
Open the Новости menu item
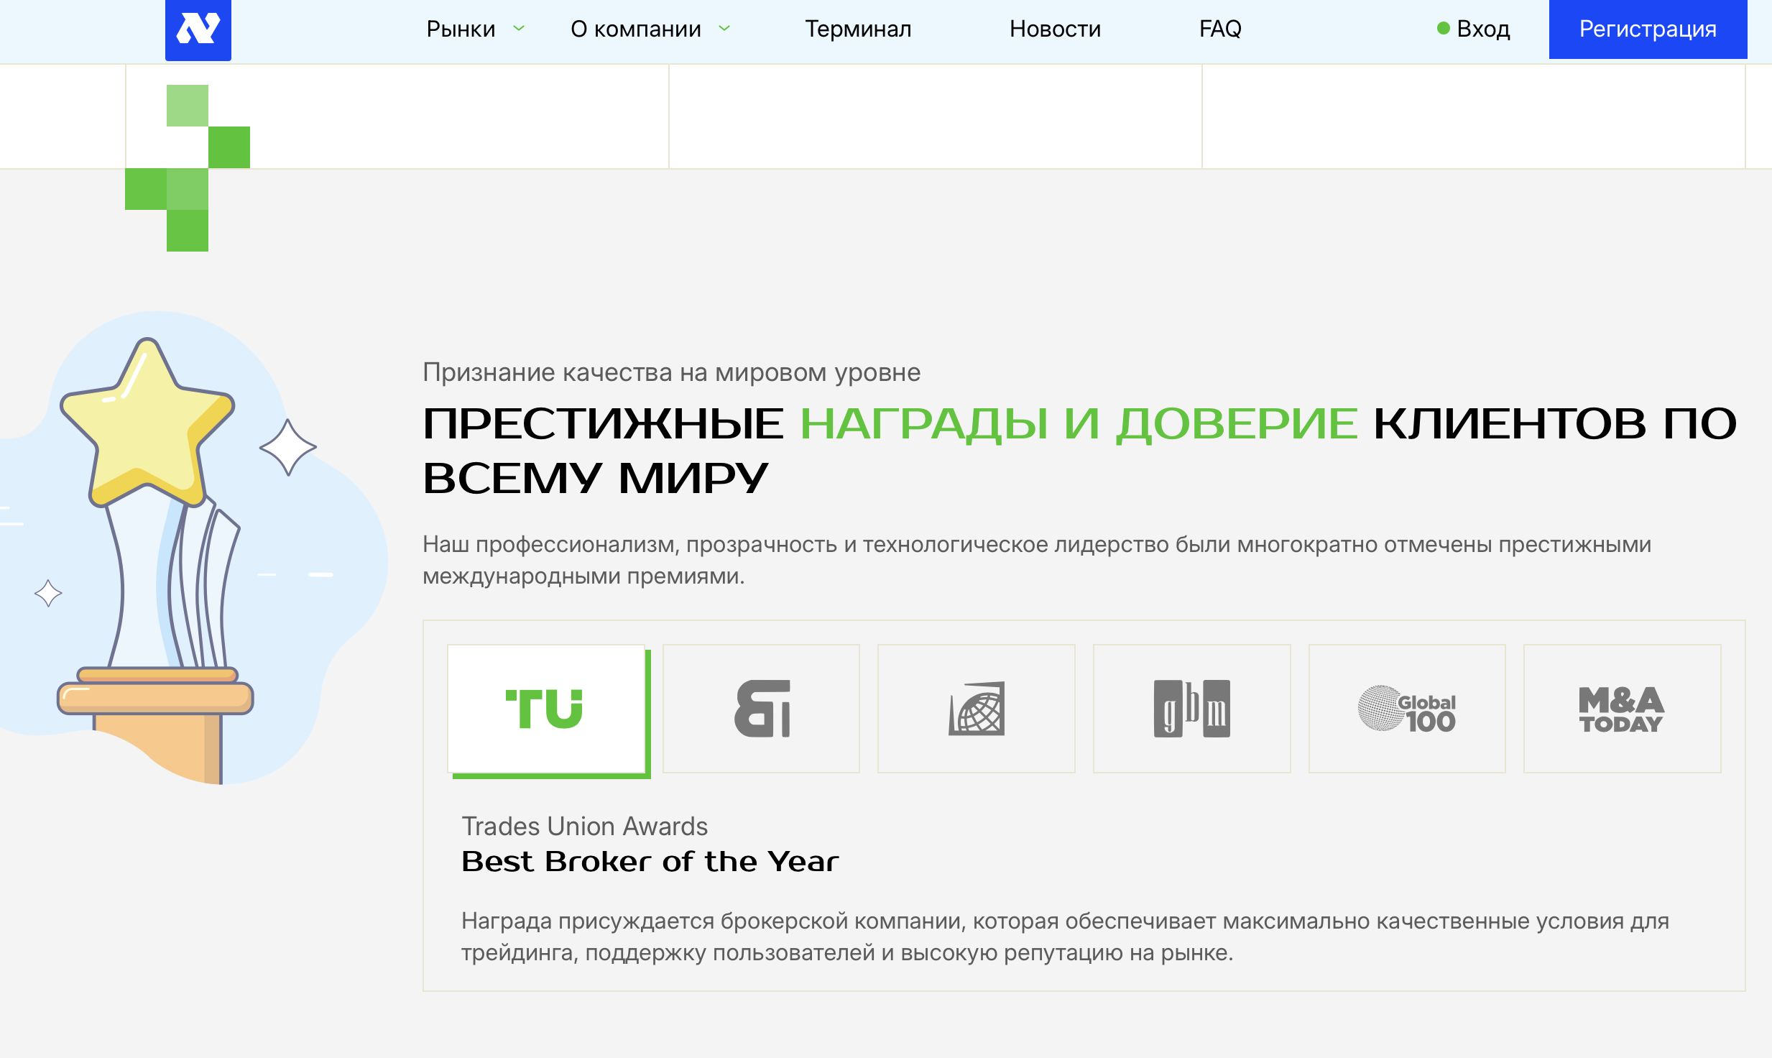click(x=1055, y=29)
